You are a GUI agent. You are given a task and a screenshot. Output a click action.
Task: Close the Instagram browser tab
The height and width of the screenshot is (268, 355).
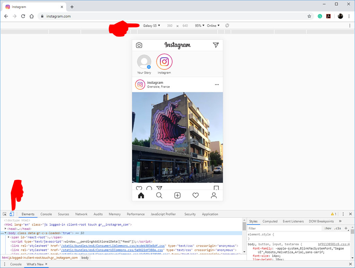tap(62, 7)
